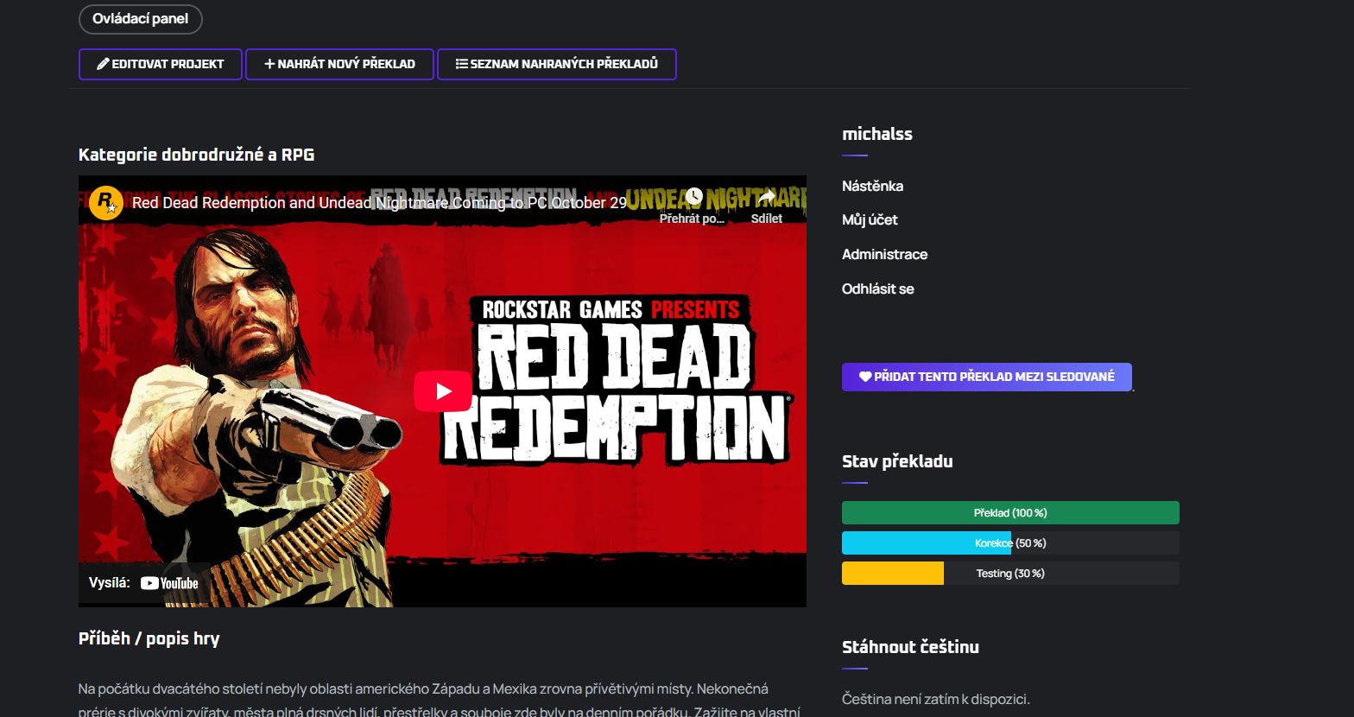Click the Překlad 100 % progress bar

[x=1010, y=513]
